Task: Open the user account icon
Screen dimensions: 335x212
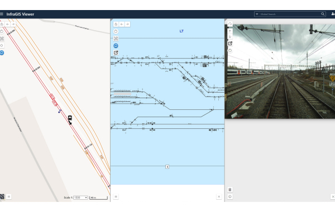Action: [x=333, y=14]
